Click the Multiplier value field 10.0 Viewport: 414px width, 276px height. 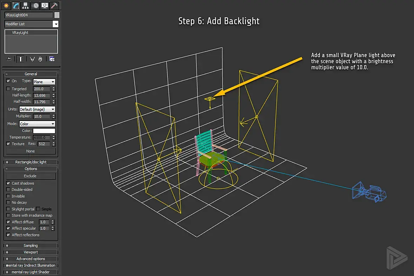[x=42, y=116]
